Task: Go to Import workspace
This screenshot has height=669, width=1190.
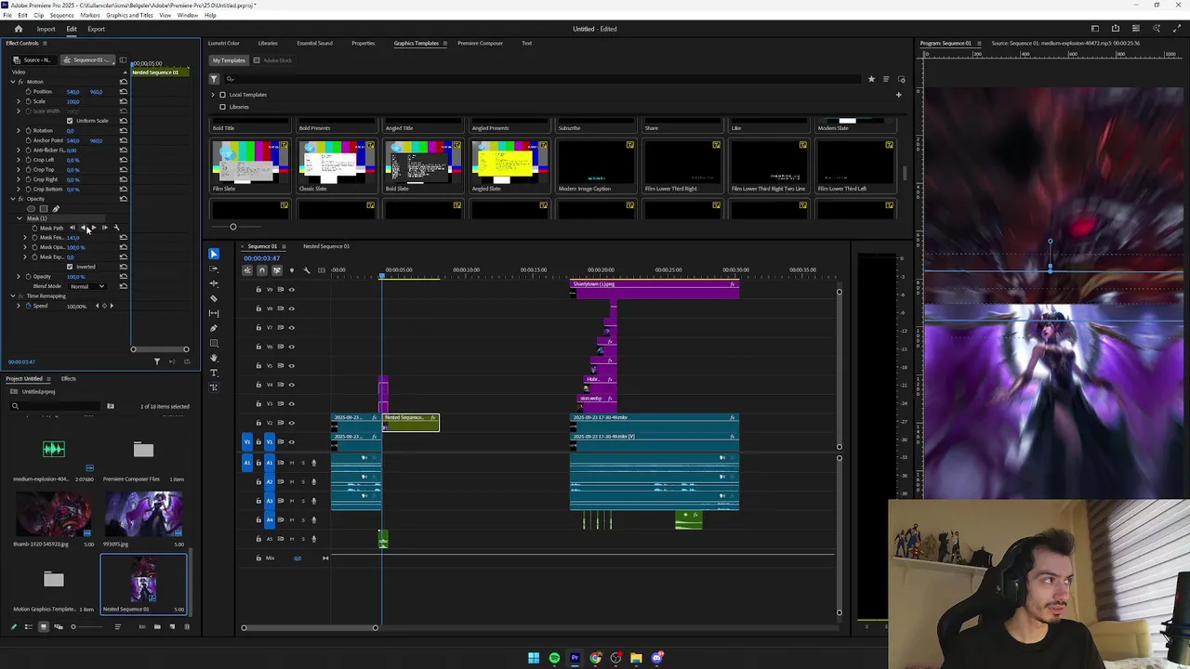Action: coord(46,29)
